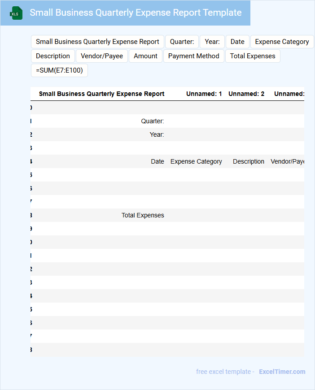
Task: Click the Small Business Quarterly Expense Report tag
Action: tap(97, 42)
